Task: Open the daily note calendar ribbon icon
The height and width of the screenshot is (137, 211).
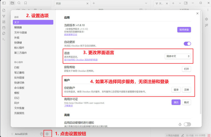Action: point(4,27)
